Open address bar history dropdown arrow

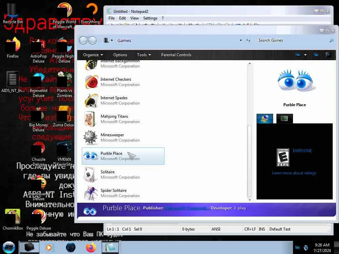pyautogui.click(x=241, y=40)
